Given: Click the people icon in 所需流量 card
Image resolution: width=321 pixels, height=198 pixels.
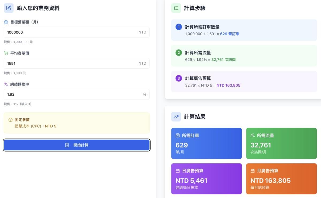Looking at the screenshot, I should click(253, 135).
